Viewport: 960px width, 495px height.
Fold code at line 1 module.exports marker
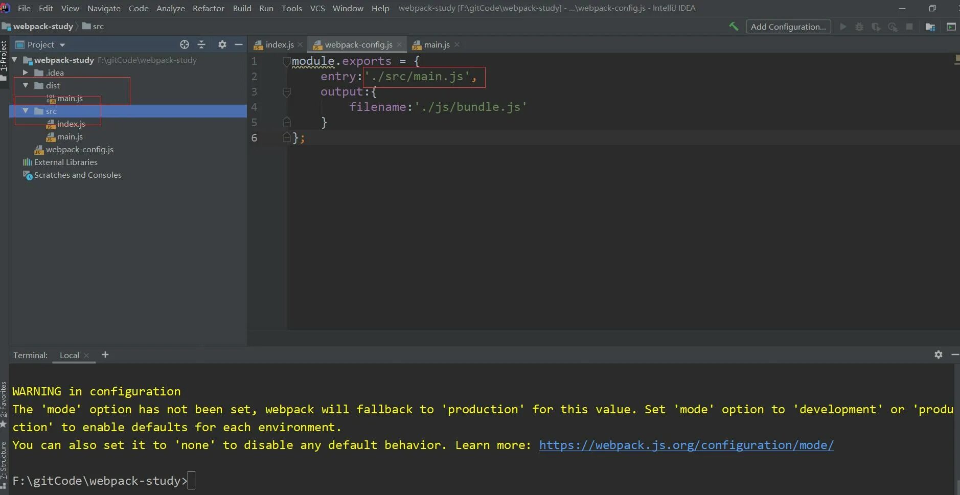pyautogui.click(x=287, y=61)
